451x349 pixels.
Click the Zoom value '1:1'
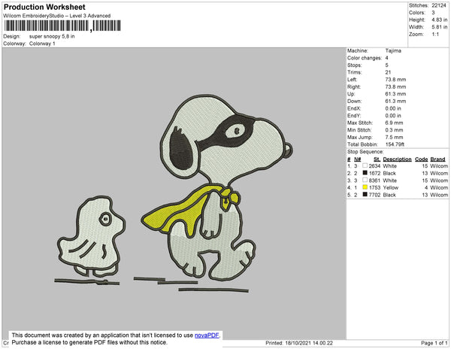click(x=435, y=35)
